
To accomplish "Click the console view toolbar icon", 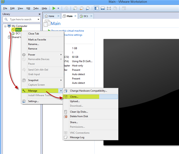I will [124, 8].
